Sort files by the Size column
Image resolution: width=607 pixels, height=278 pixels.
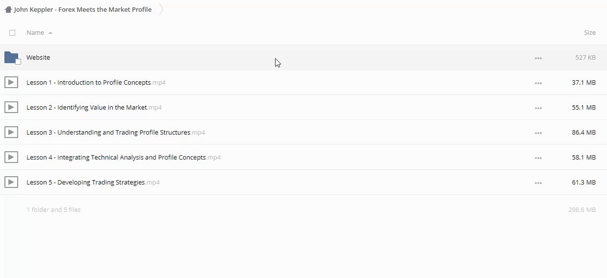point(589,33)
